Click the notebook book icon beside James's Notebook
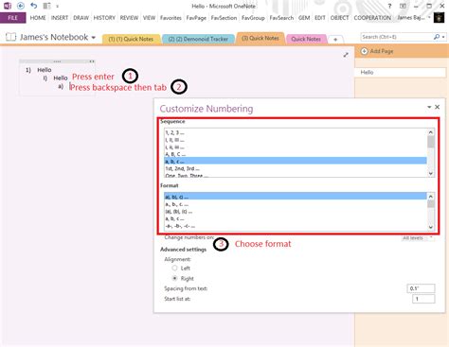The width and height of the screenshot is (449, 347). coord(11,37)
